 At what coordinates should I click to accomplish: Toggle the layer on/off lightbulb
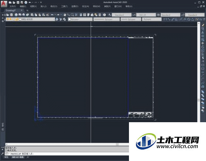8,19
